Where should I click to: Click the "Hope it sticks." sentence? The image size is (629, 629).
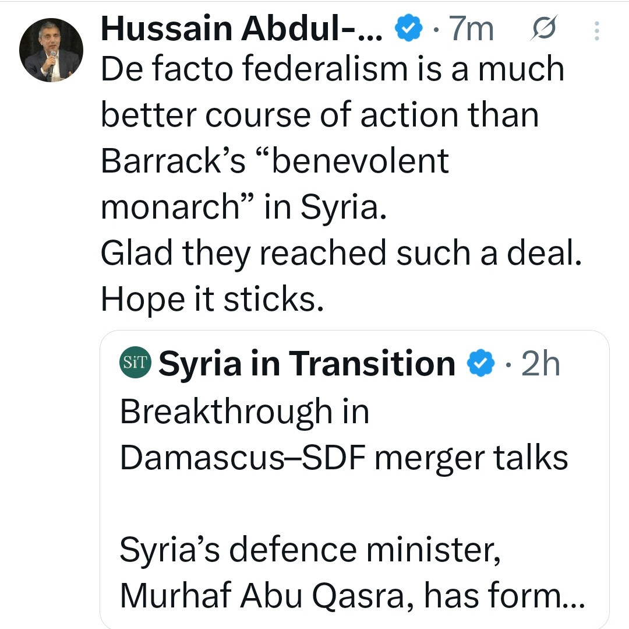pos(212,300)
